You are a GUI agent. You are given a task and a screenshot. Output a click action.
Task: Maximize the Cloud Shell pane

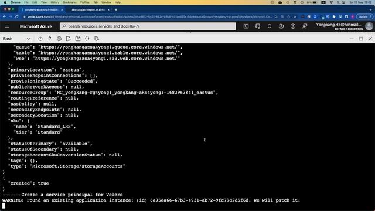(361, 39)
